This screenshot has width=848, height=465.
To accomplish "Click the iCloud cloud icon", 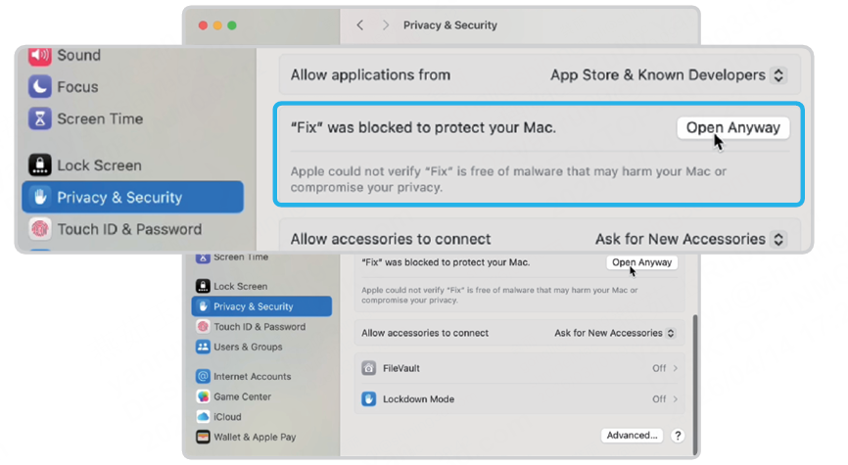I will pyautogui.click(x=203, y=416).
